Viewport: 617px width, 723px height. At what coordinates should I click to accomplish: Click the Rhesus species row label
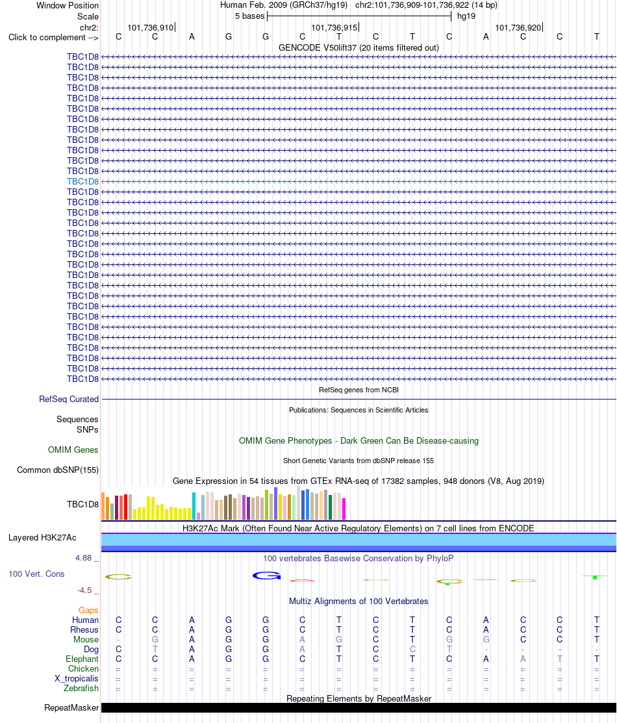[84, 630]
